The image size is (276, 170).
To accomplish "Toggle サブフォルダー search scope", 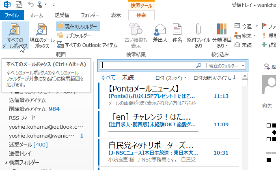I will pos(74,36).
